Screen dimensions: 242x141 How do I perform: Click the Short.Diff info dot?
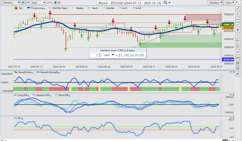[x=69, y=96]
